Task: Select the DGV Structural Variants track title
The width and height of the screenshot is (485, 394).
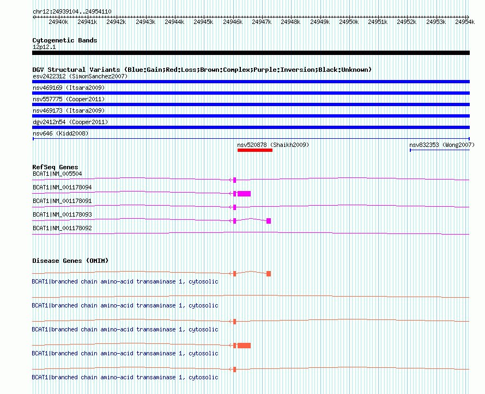Action: click(x=202, y=70)
